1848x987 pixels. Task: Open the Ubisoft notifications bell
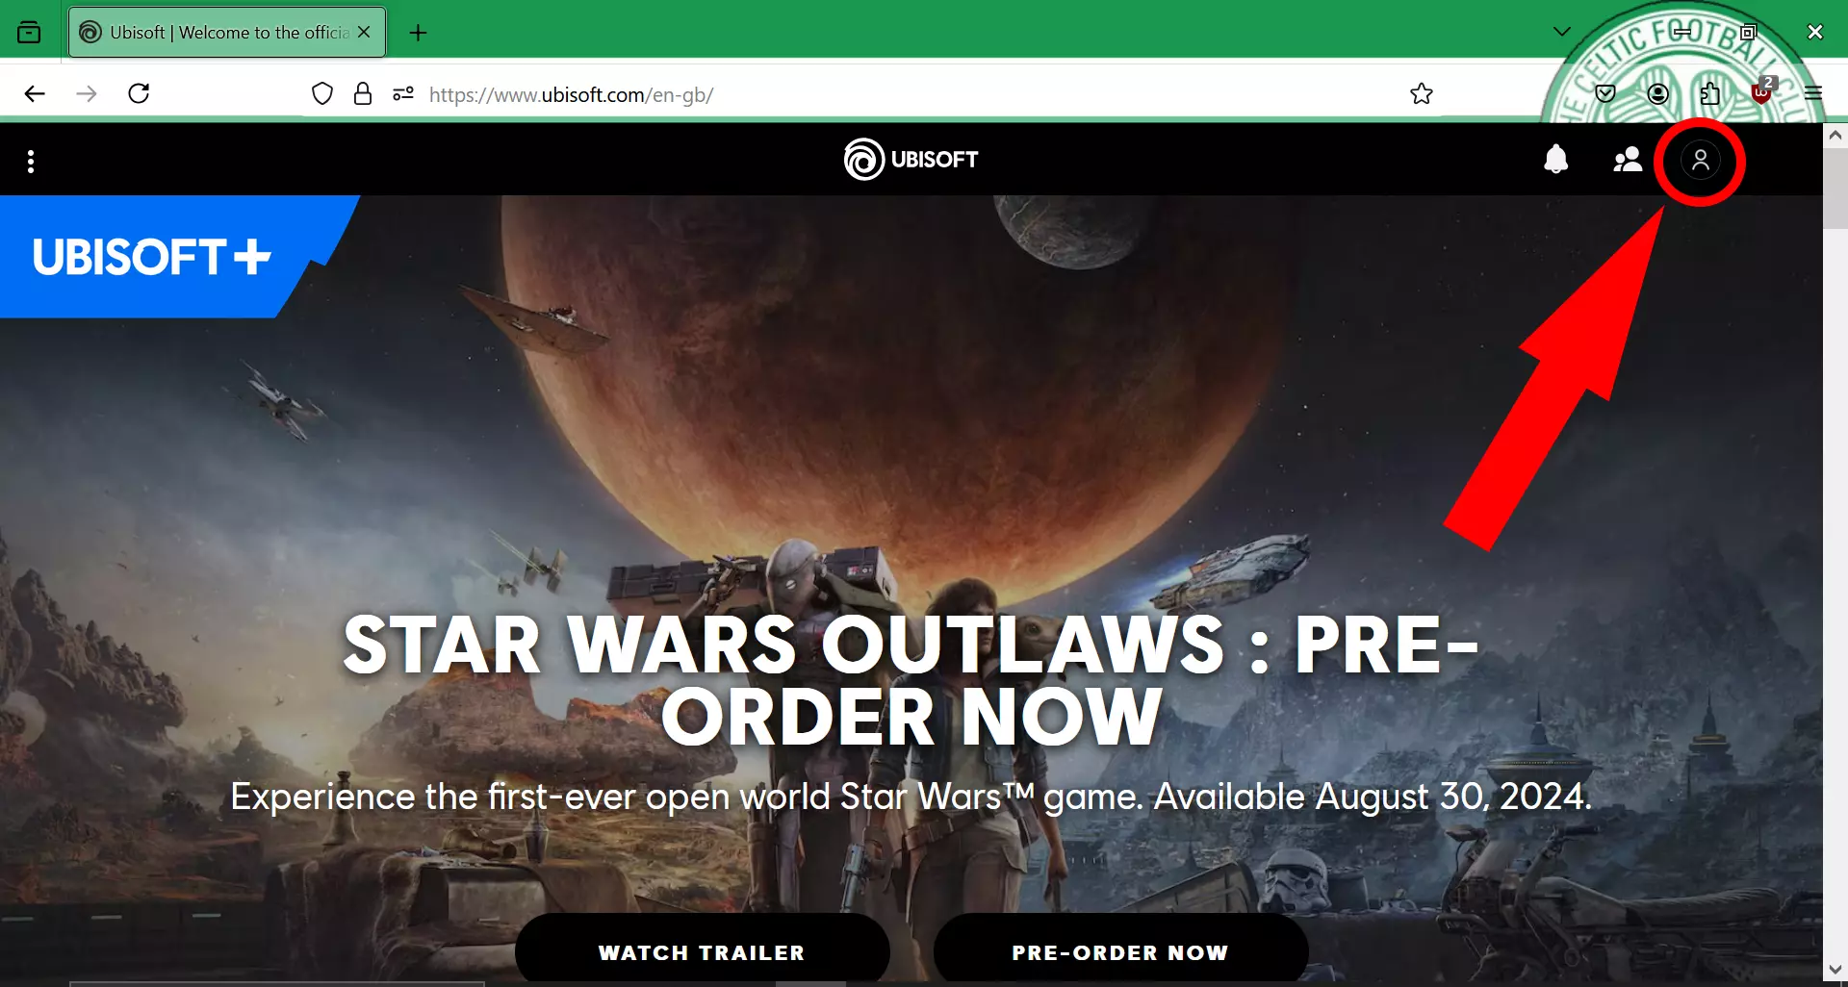tap(1555, 160)
